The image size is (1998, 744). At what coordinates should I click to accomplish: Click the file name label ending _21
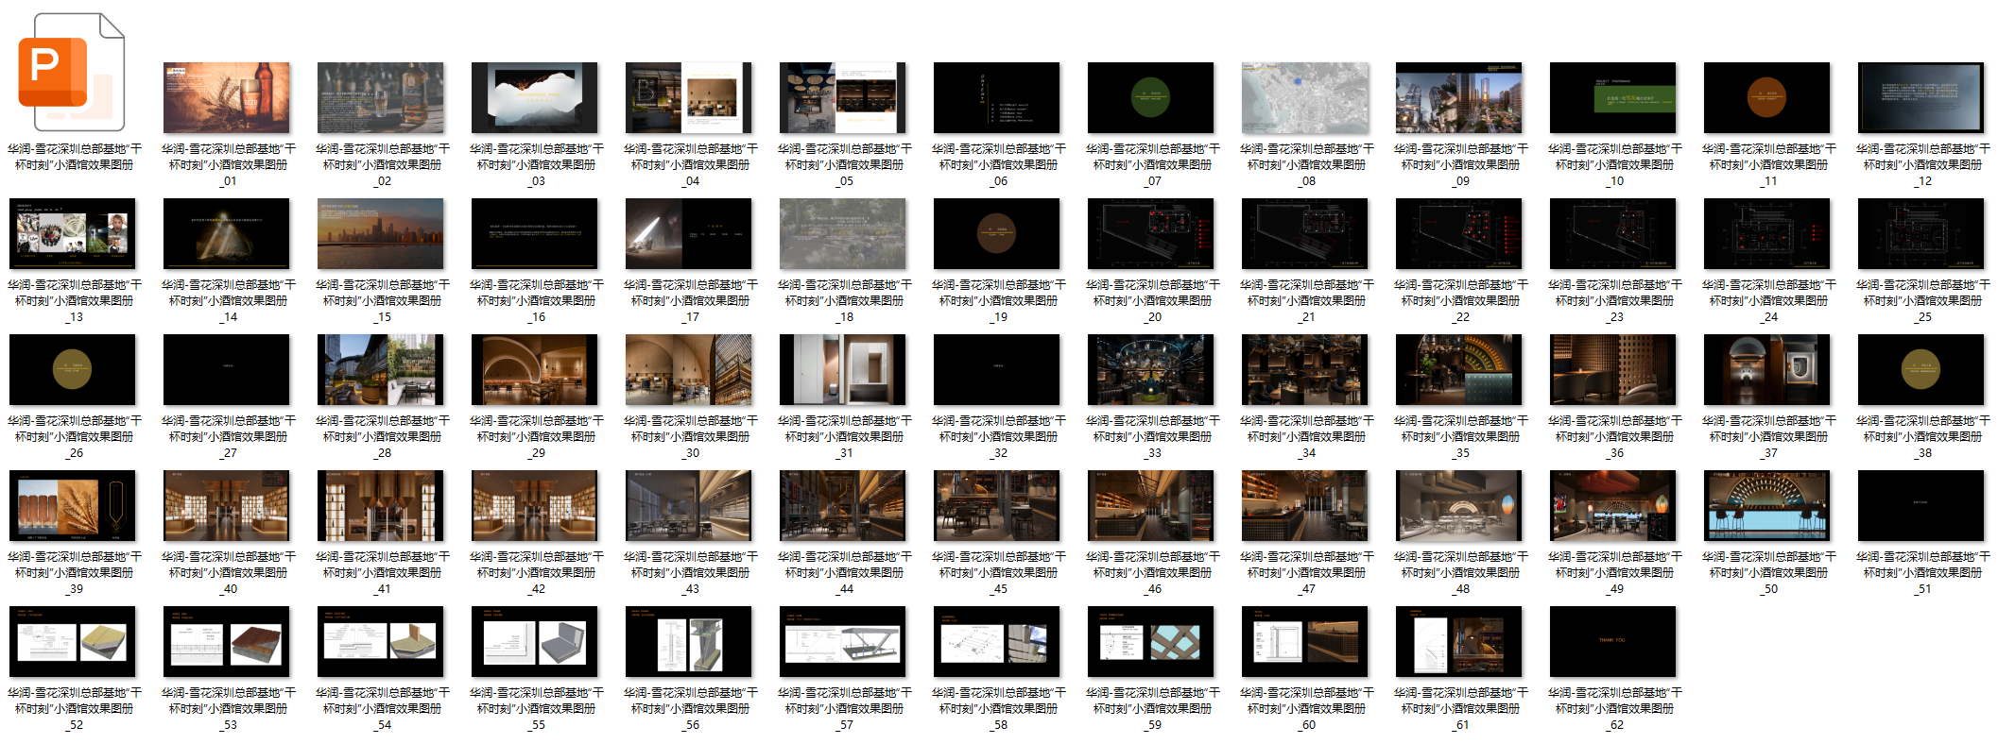click(1307, 300)
